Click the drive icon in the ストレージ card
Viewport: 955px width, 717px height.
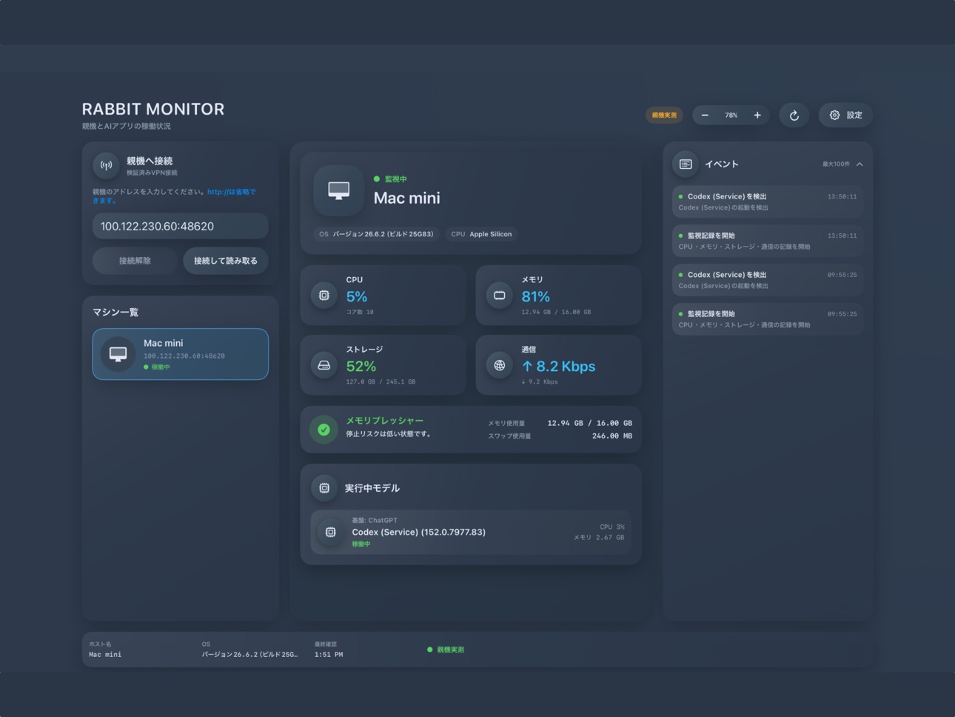(324, 365)
